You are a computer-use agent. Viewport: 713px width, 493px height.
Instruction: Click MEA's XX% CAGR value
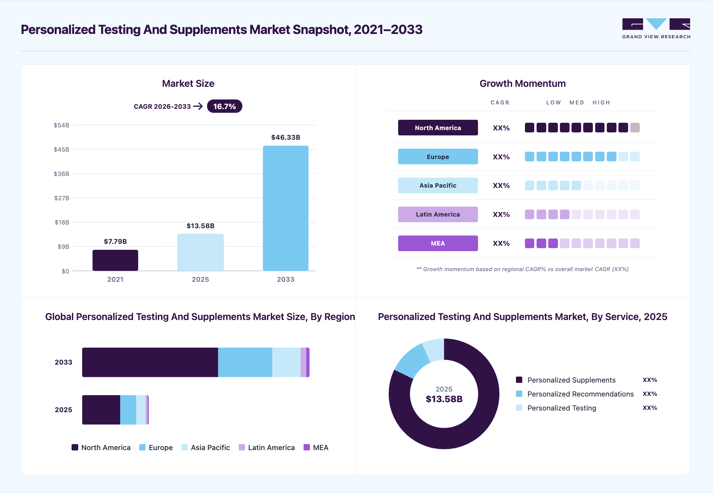(x=501, y=244)
